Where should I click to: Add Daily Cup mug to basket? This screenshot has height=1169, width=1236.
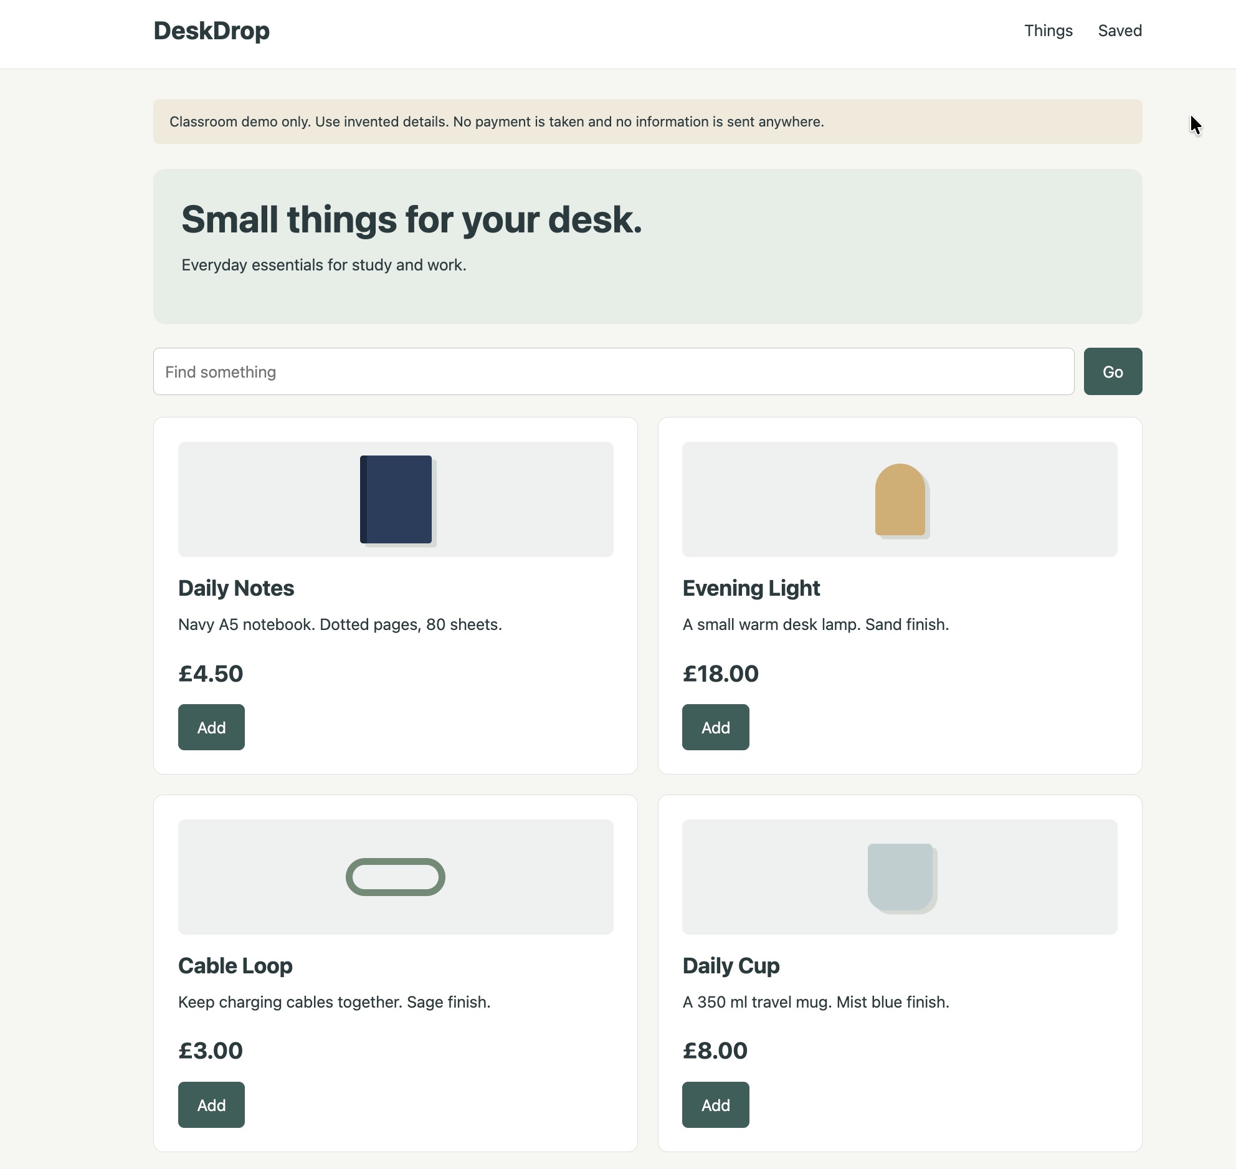[x=715, y=1105]
